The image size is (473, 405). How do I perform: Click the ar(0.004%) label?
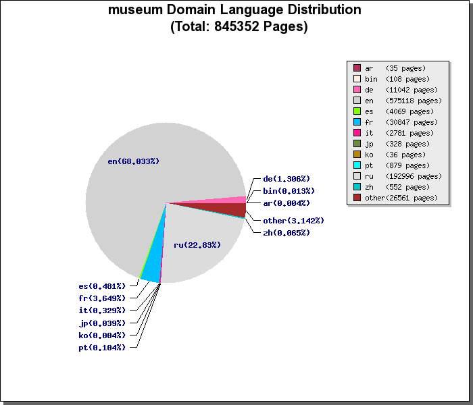point(287,203)
